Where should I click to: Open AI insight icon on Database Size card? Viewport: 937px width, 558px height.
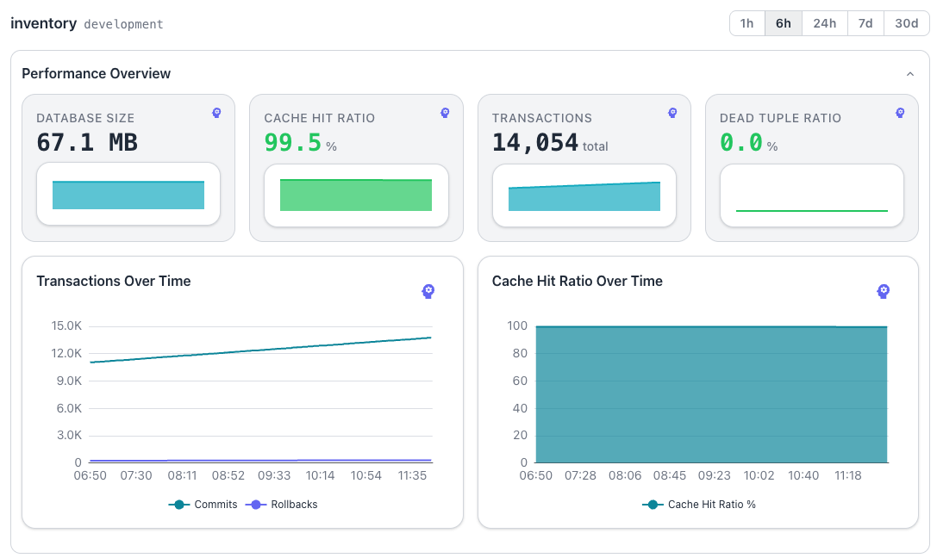pyautogui.click(x=216, y=113)
